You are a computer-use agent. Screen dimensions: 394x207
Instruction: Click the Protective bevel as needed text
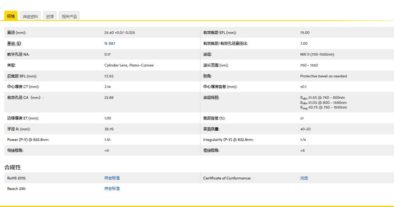point(324,76)
